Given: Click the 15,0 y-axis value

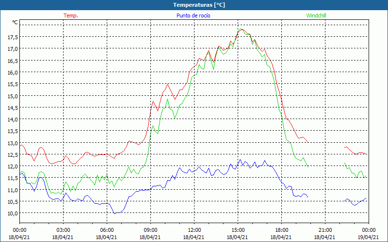Looking at the screenshot, I should 13,96.
